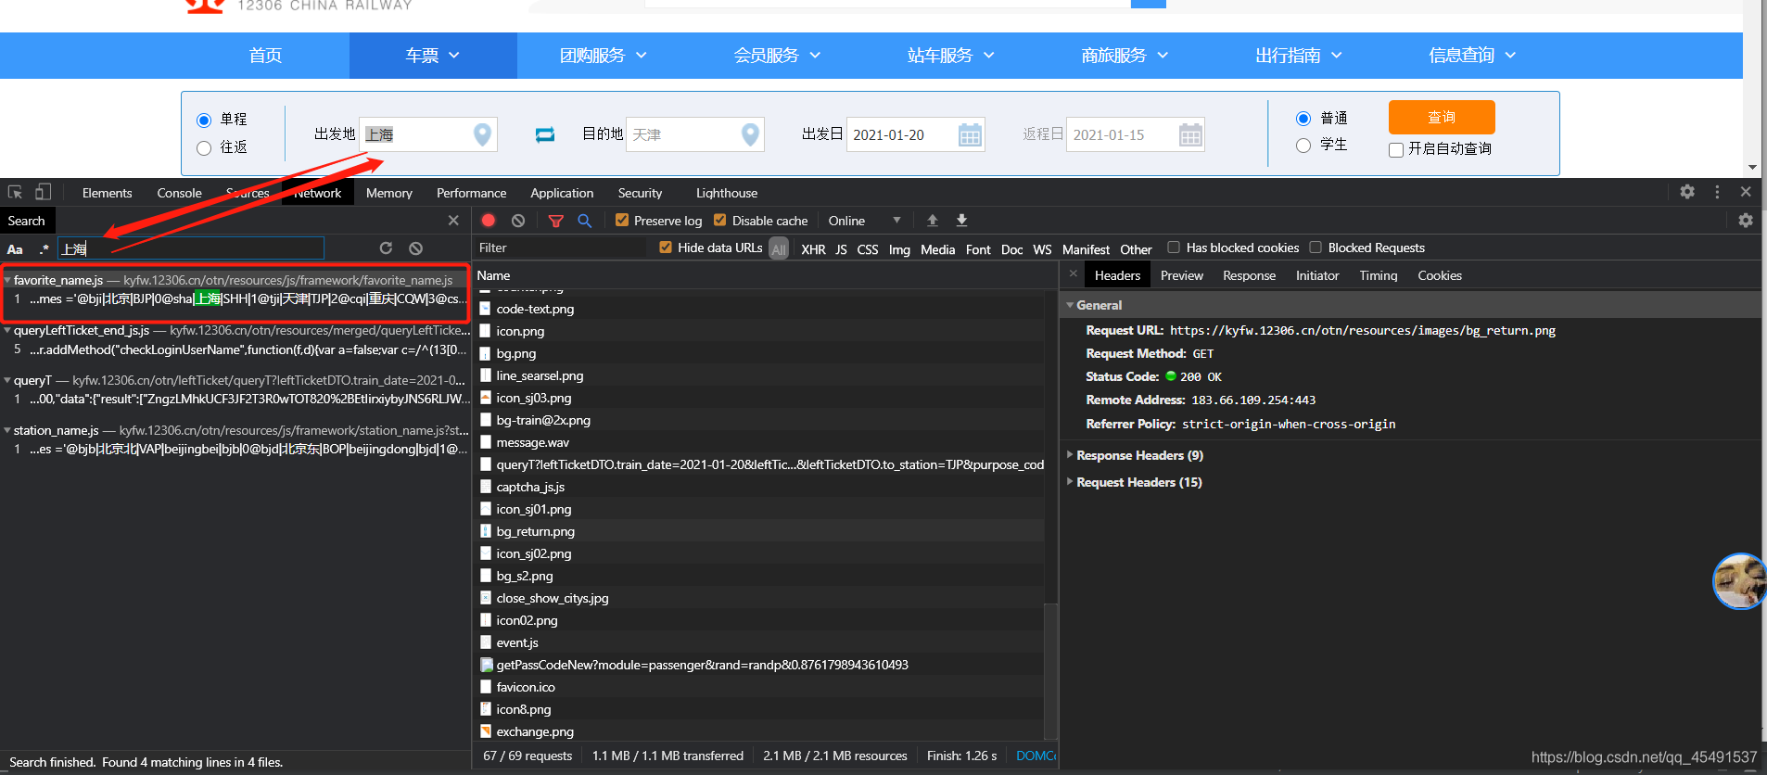1767x775 pixels.
Task: Expand 会员服务 navigation menu
Action: 777,56
